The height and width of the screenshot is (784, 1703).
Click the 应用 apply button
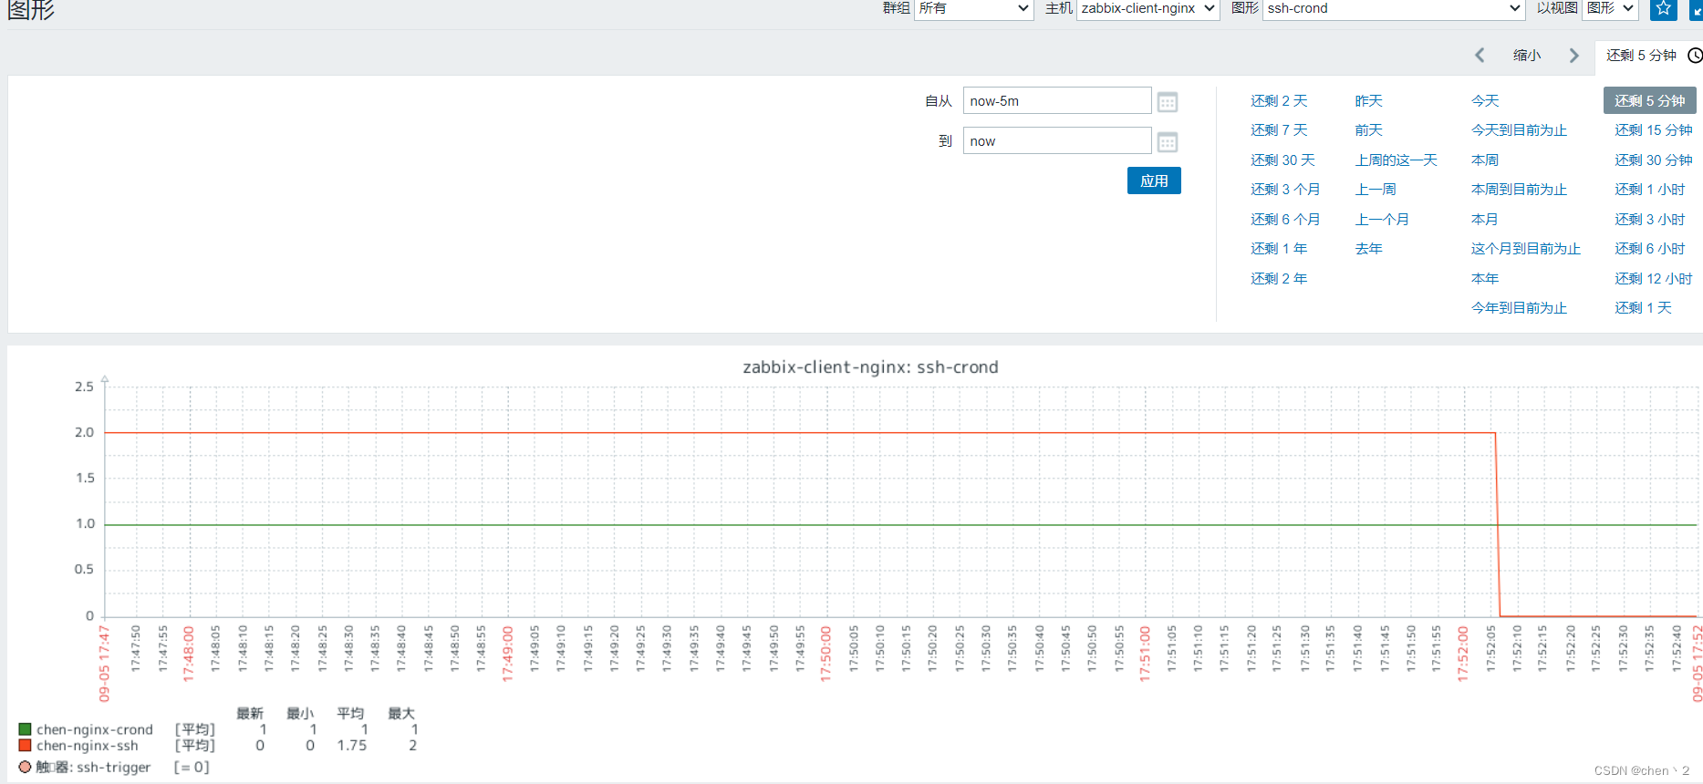1154,181
